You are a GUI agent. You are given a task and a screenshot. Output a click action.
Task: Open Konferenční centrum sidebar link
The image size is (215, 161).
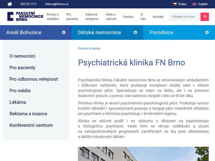31,125
